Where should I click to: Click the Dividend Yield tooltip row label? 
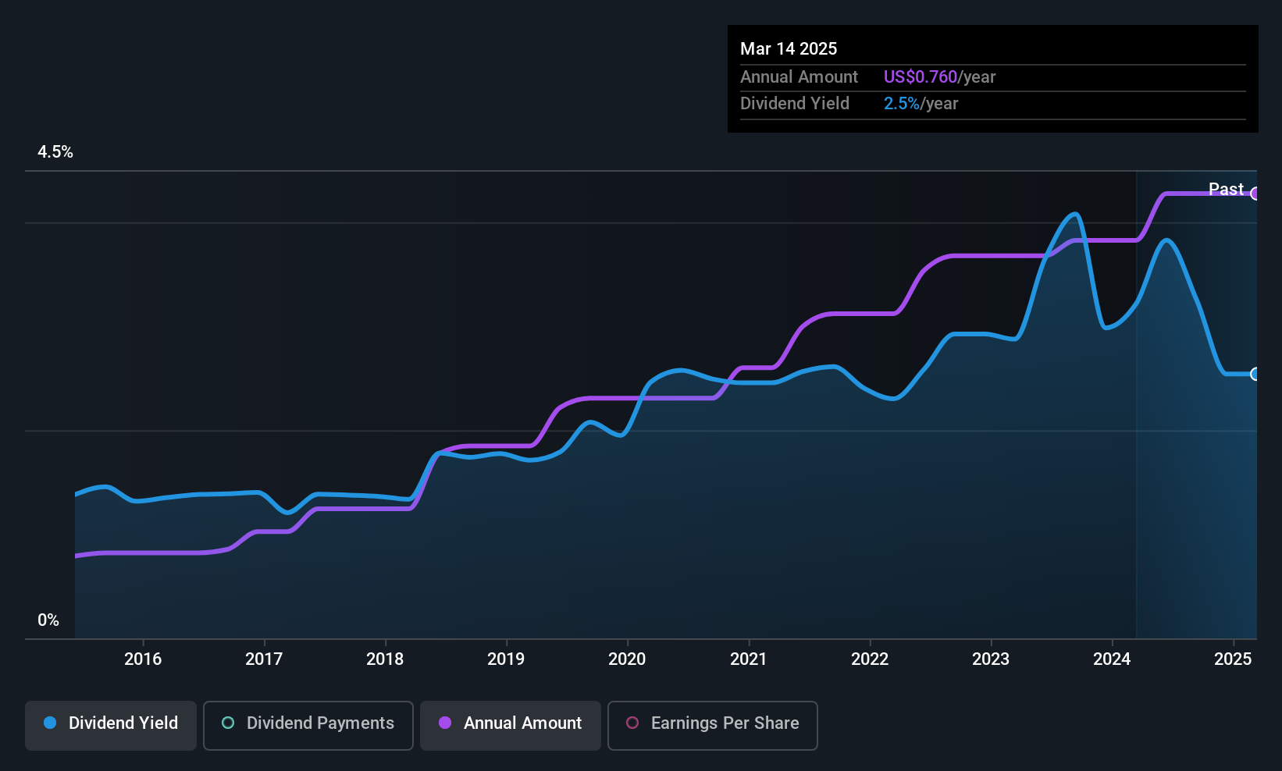(x=795, y=103)
